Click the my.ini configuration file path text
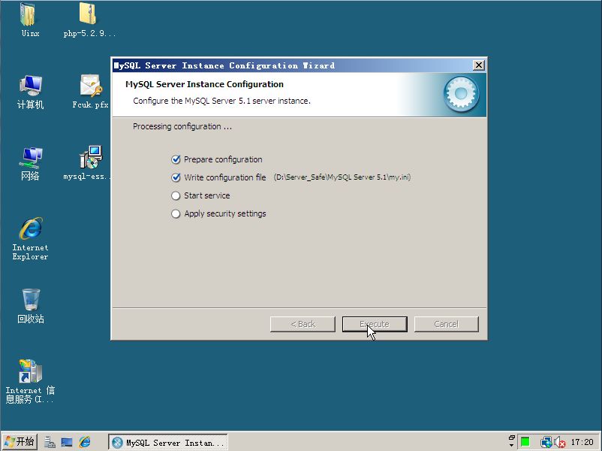This screenshot has height=451, width=602. point(342,177)
